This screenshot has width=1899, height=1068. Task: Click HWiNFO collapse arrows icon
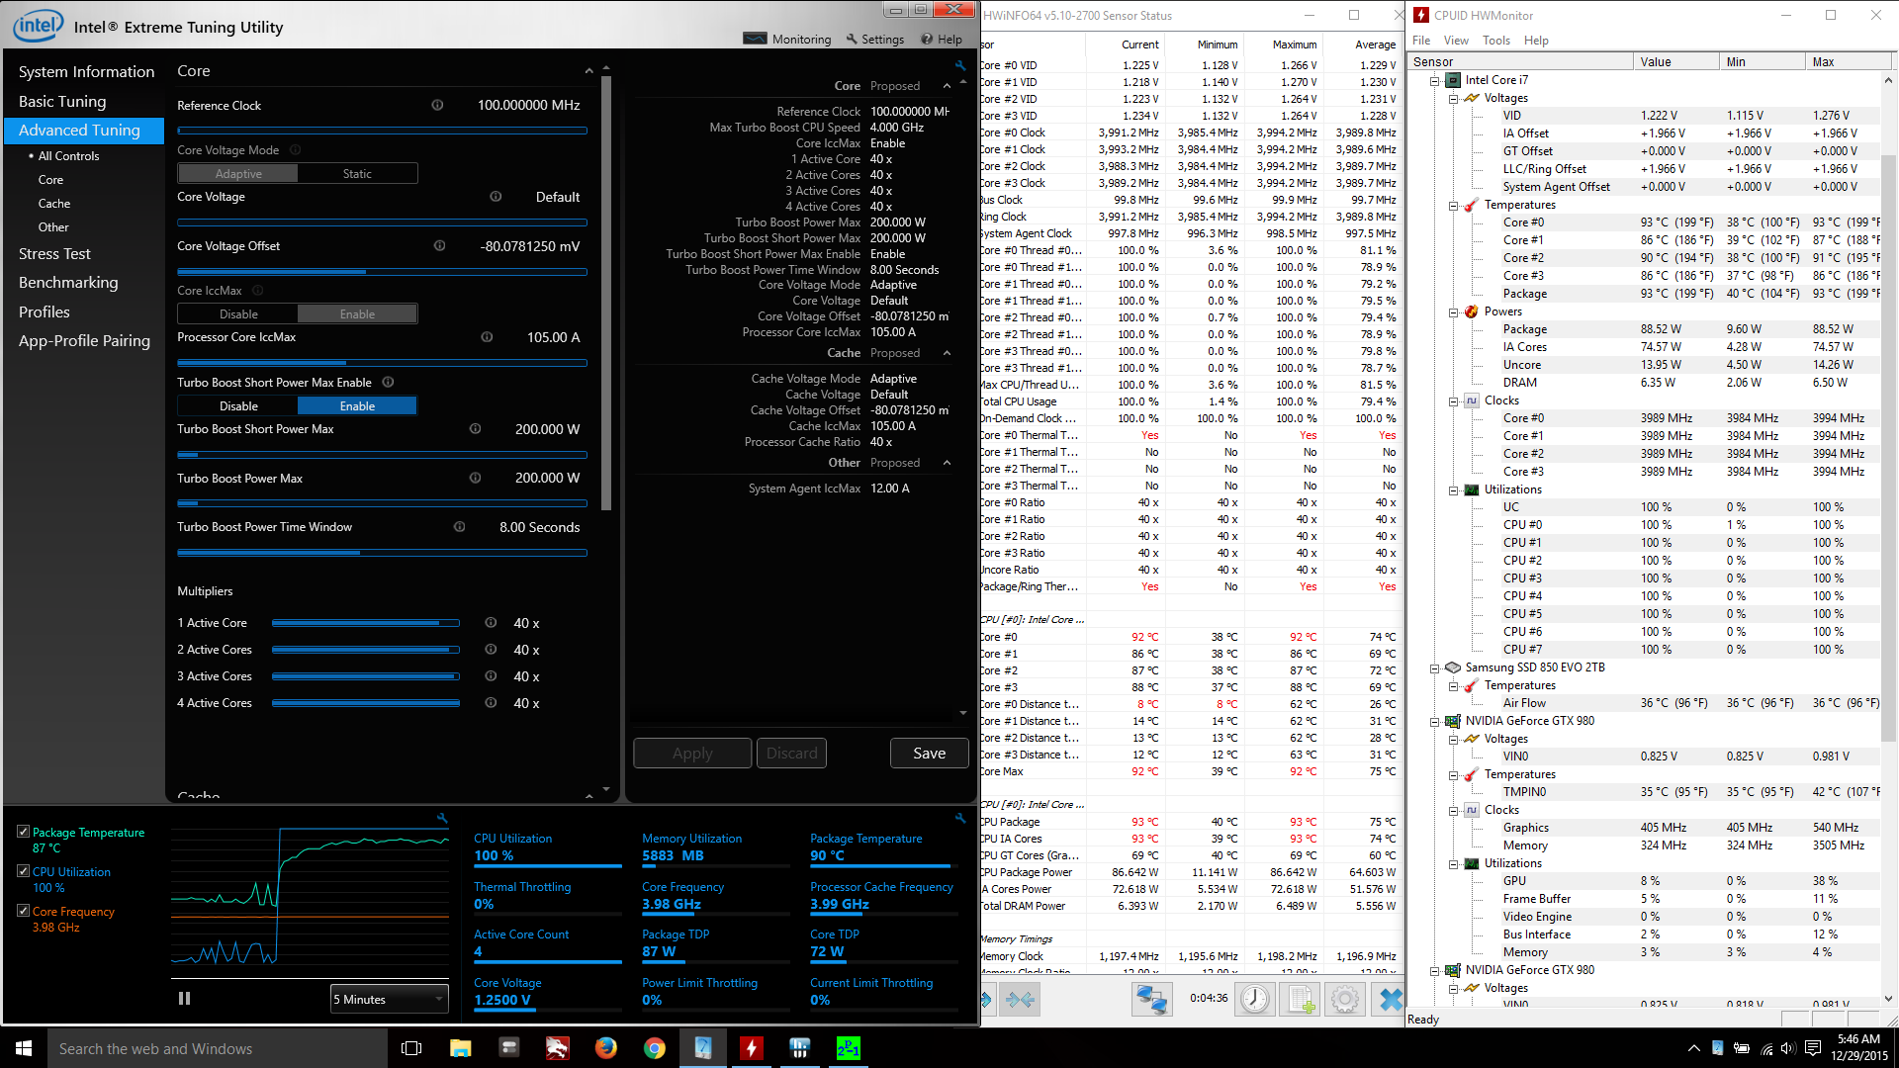tap(1021, 1000)
